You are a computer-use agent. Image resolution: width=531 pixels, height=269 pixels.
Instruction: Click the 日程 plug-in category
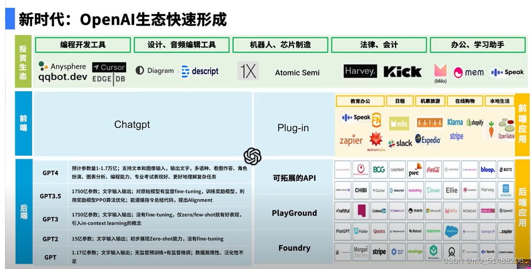tap(400, 101)
